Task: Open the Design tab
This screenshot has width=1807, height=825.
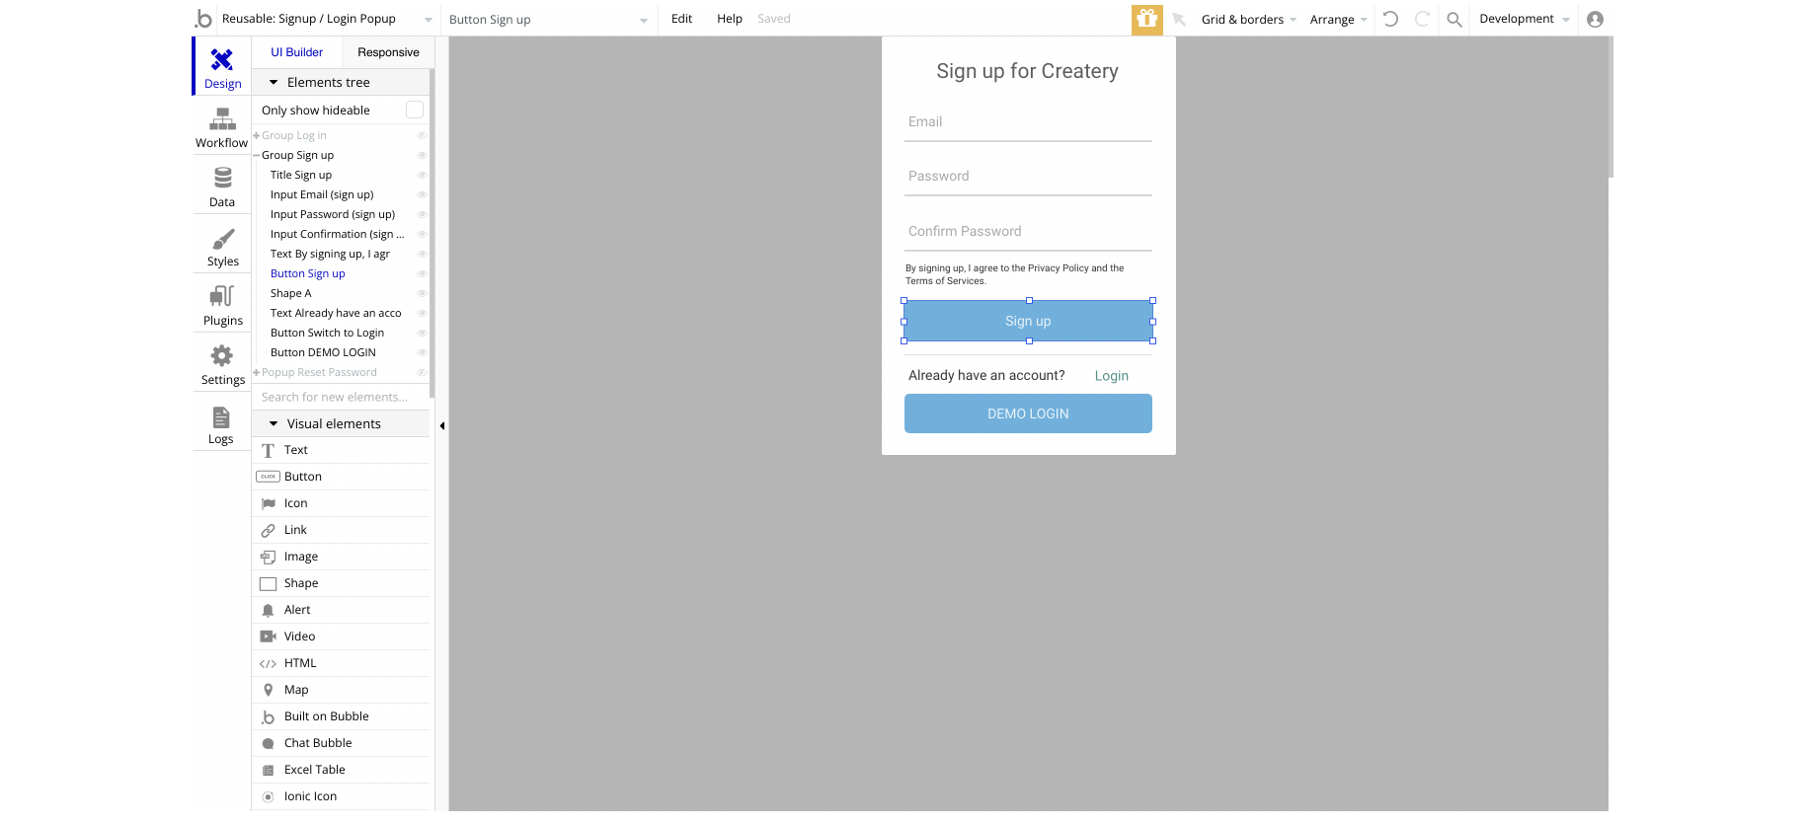Action: [222, 67]
